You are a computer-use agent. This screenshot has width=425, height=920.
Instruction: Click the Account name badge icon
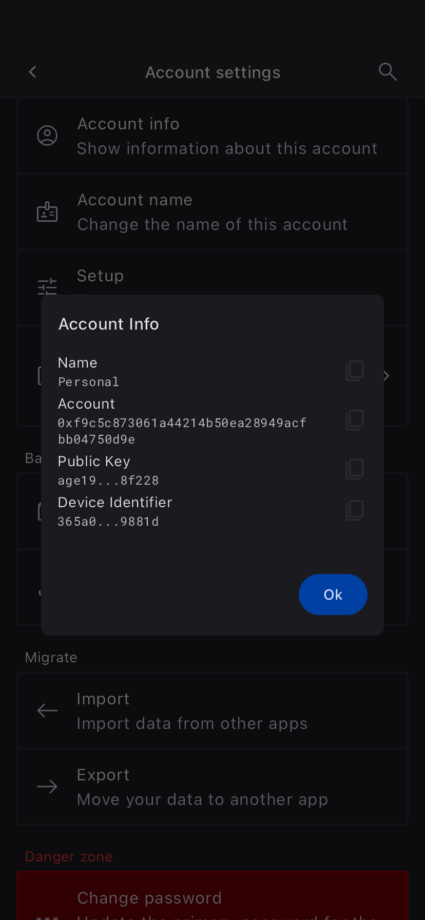(x=47, y=212)
